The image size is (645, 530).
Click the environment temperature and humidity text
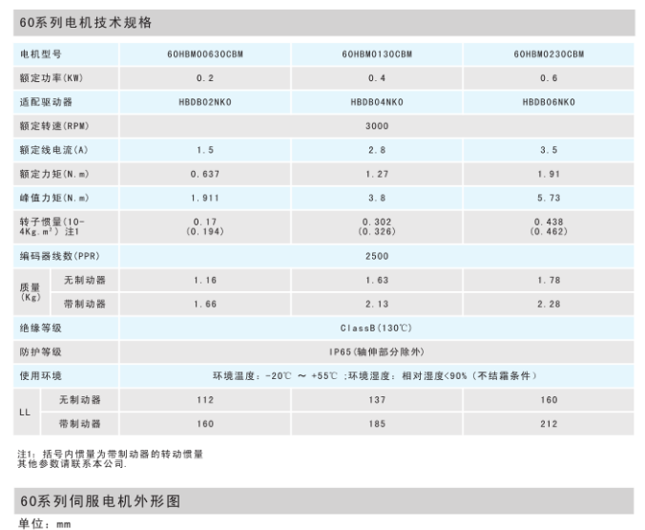point(375,375)
